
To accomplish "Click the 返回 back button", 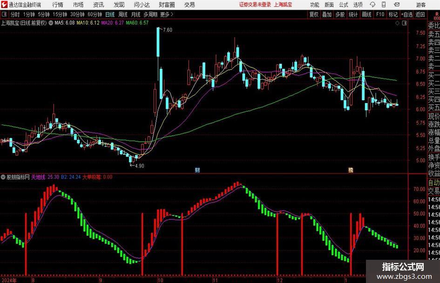I will [420, 14].
